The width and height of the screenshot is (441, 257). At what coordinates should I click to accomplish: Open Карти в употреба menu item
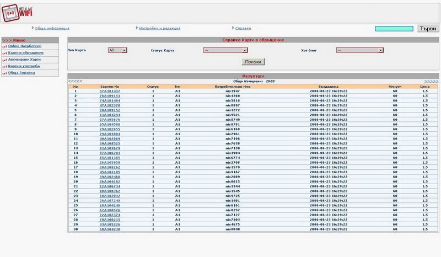pos(24,66)
